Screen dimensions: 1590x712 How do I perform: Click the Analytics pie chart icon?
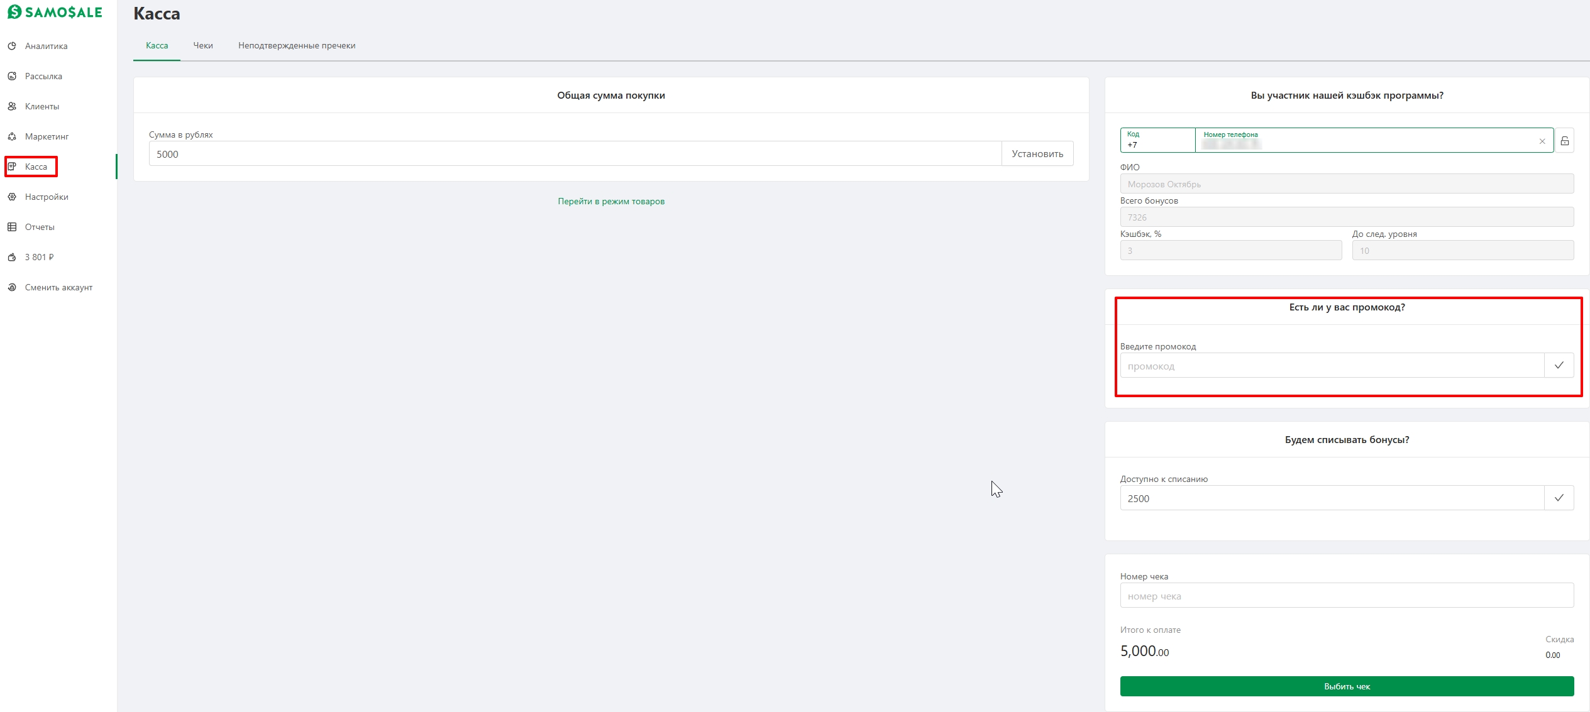tap(12, 46)
